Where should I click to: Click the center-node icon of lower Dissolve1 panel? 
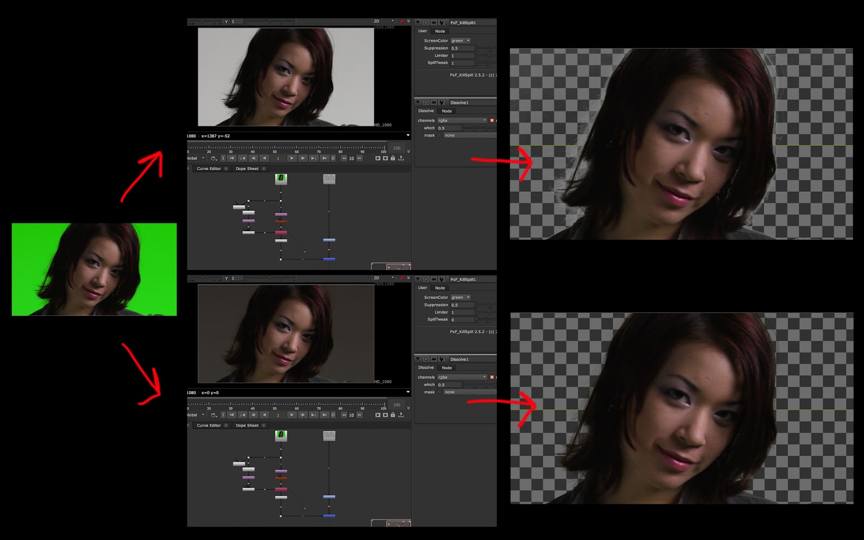(x=426, y=359)
